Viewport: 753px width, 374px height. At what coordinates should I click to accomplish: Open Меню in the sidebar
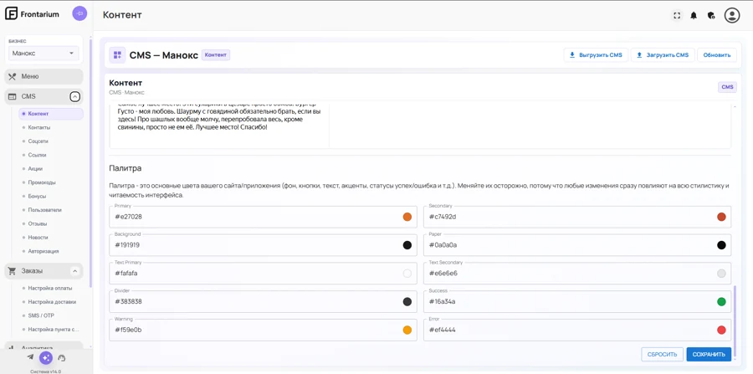point(44,76)
